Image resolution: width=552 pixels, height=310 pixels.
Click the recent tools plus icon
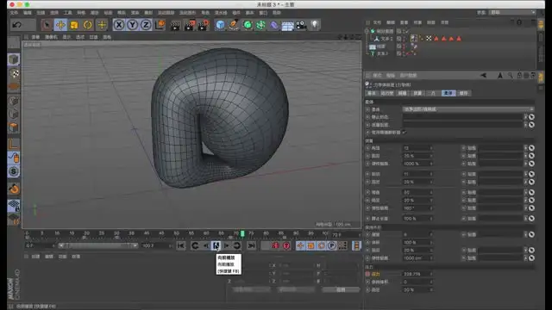(x=102, y=25)
